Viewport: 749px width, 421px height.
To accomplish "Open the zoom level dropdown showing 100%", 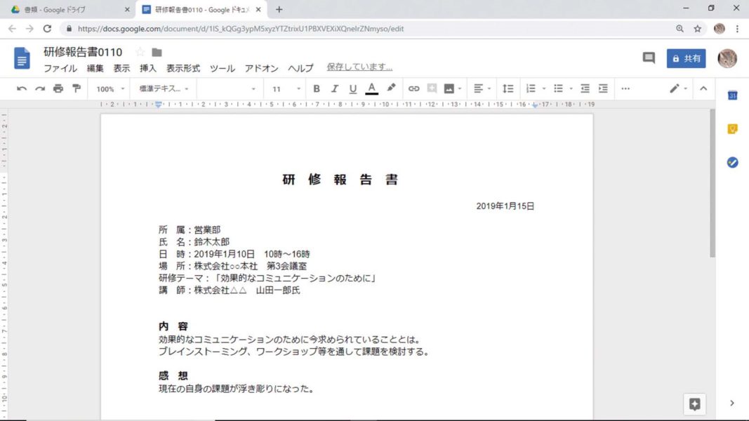I will click(110, 89).
